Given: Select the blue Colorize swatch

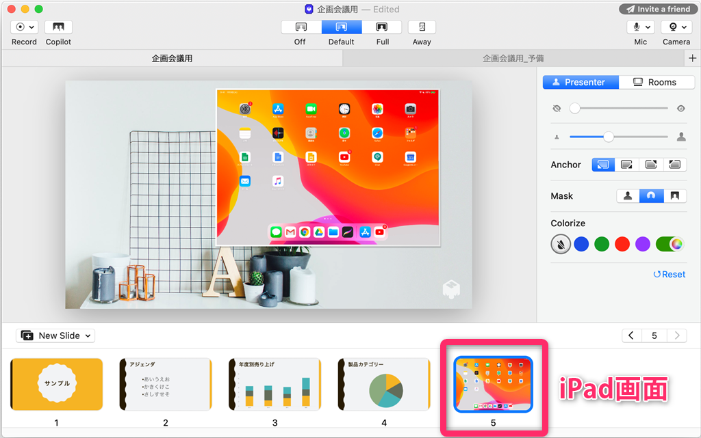Looking at the screenshot, I should pyautogui.click(x=581, y=244).
